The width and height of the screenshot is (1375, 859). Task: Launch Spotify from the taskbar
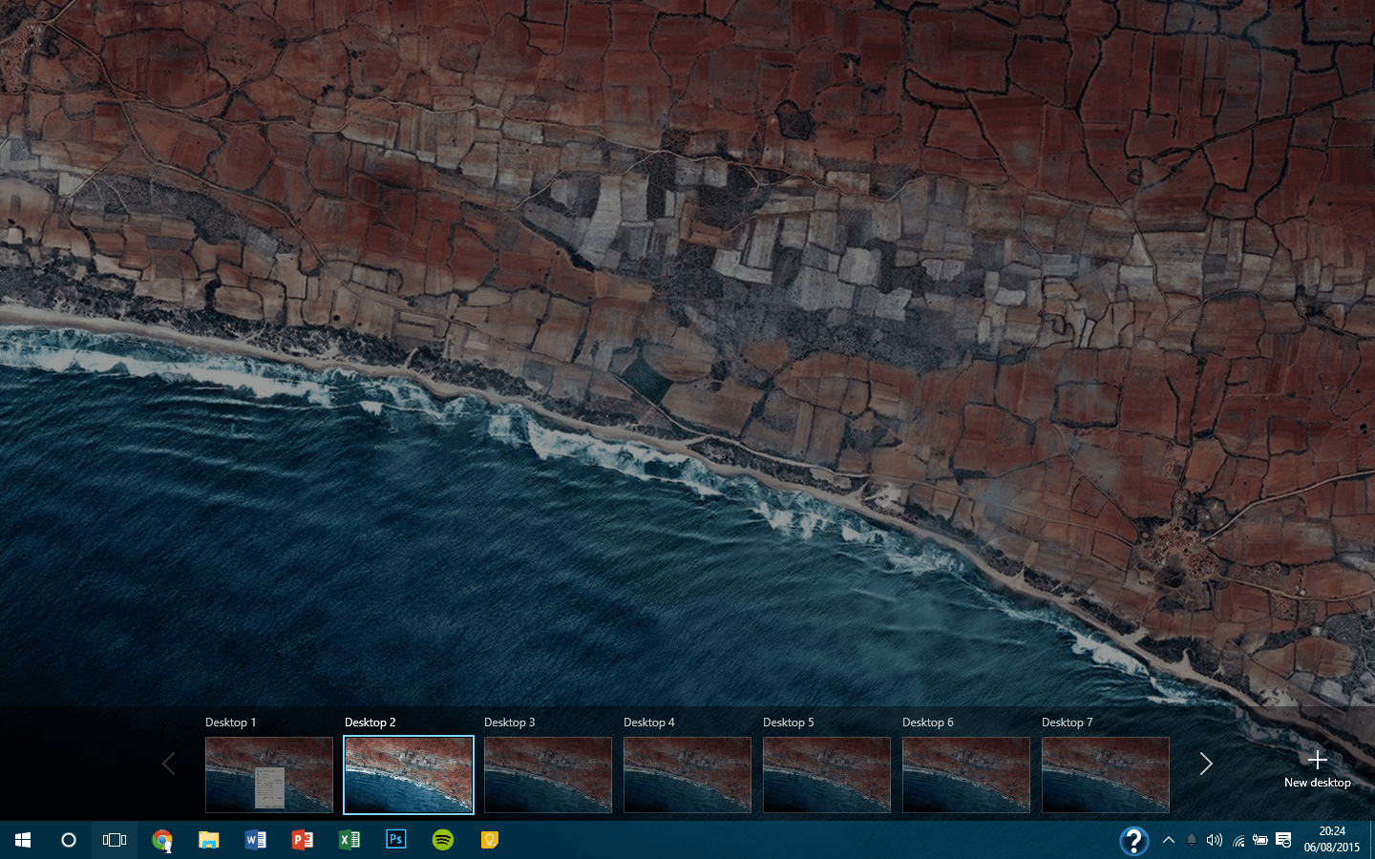[x=442, y=840]
